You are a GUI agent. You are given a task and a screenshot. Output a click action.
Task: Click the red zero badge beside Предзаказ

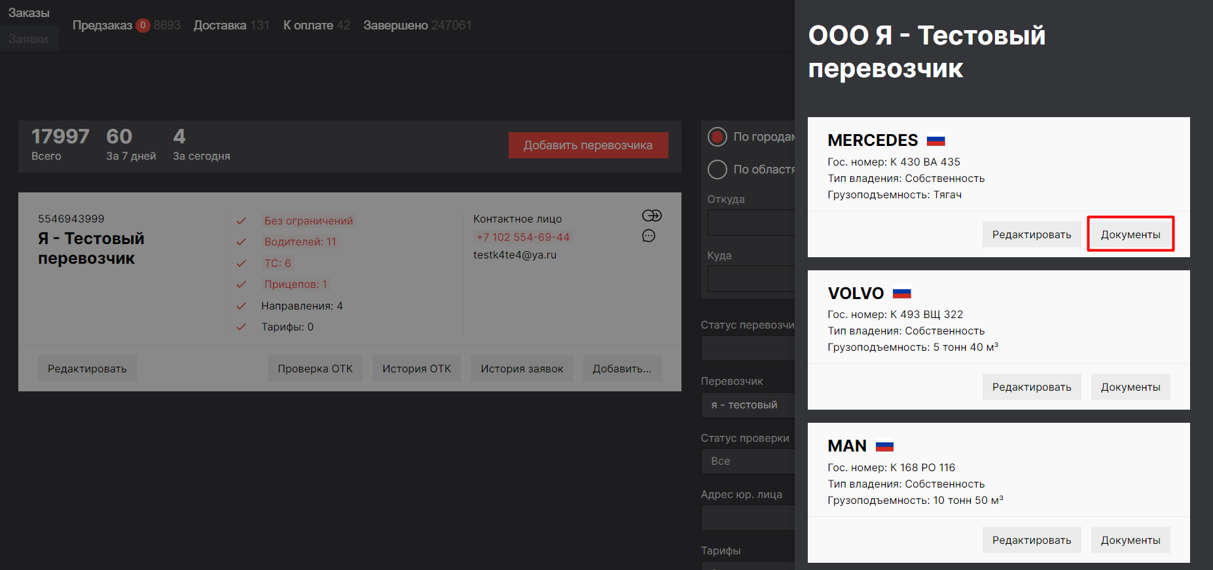143,26
